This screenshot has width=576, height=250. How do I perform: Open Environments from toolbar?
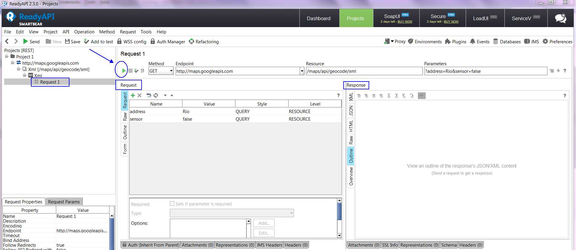[x=425, y=42]
